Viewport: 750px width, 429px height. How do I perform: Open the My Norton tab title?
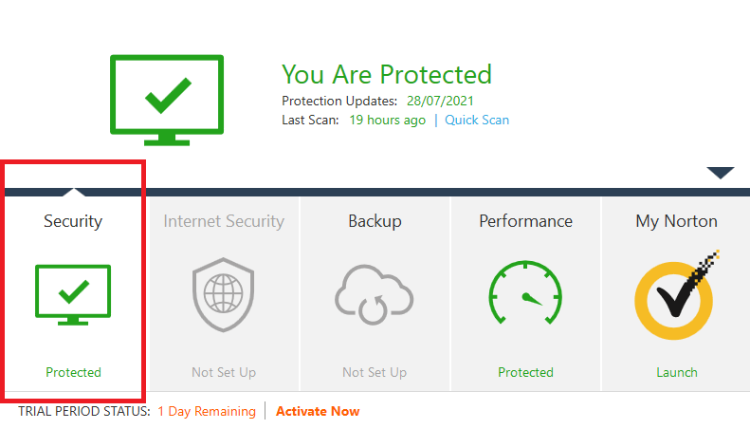(676, 221)
